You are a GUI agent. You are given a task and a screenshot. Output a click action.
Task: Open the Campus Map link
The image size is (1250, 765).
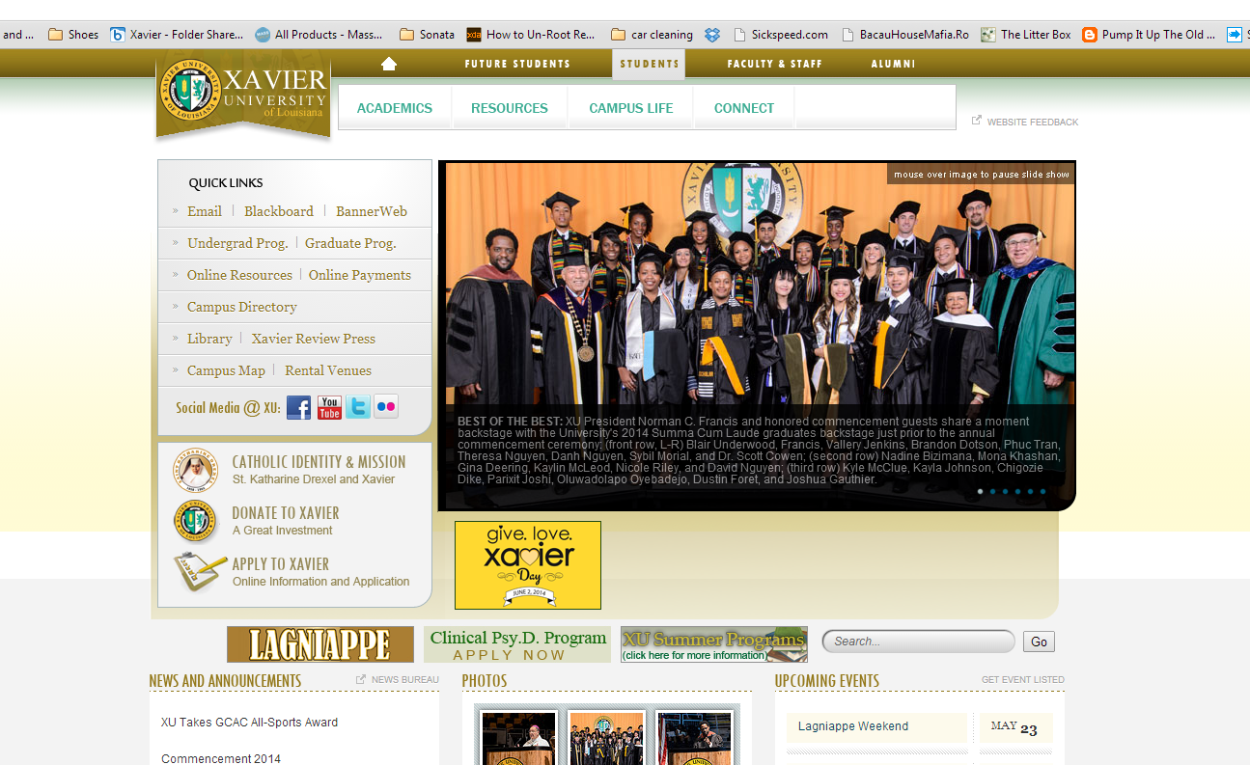click(x=226, y=370)
